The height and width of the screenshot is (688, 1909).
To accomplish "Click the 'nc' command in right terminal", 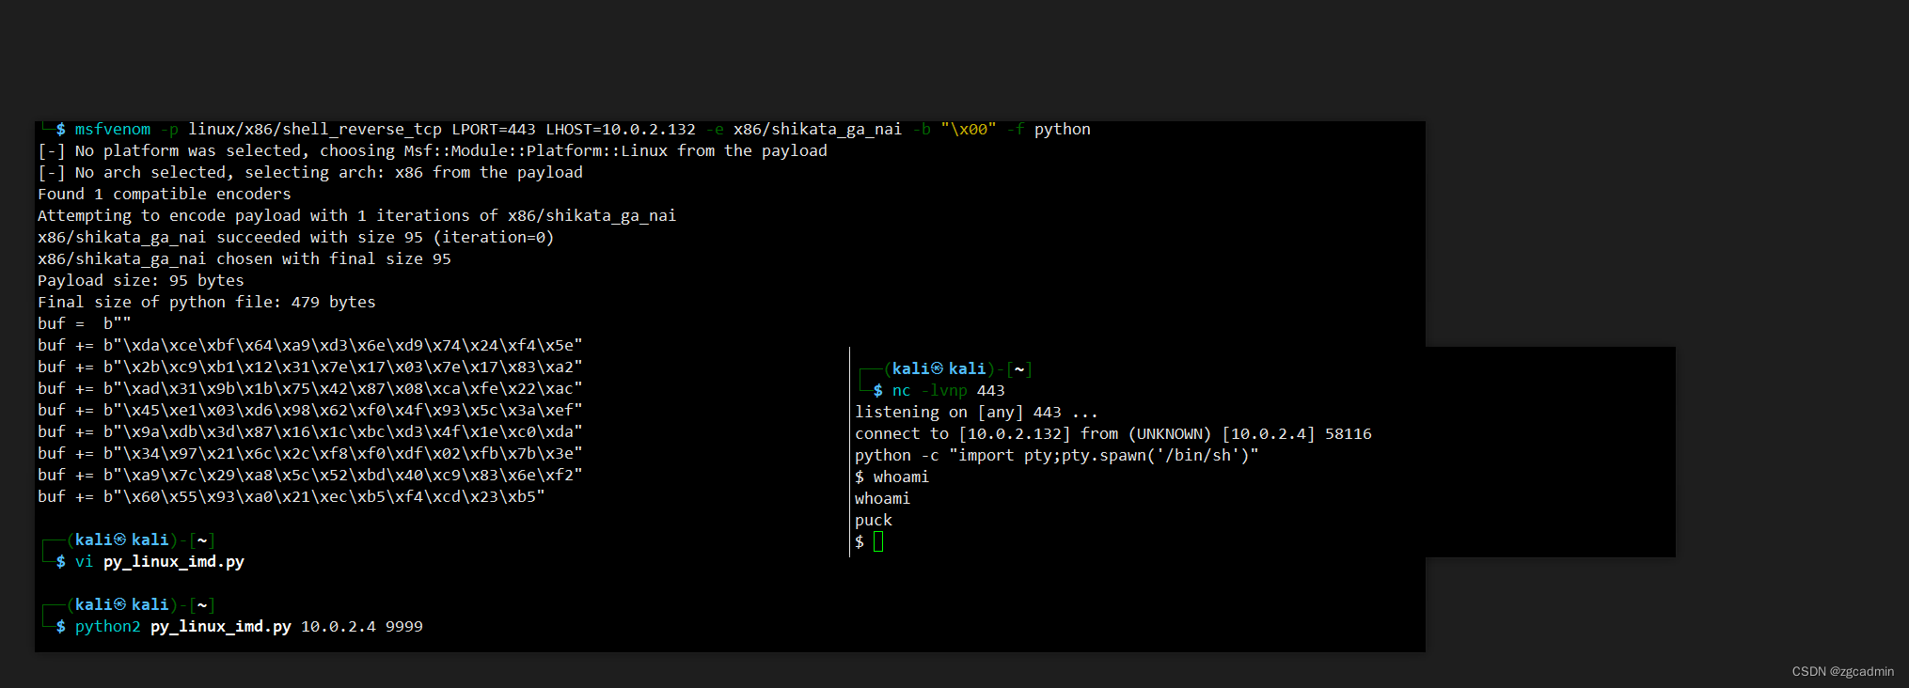I will (902, 391).
